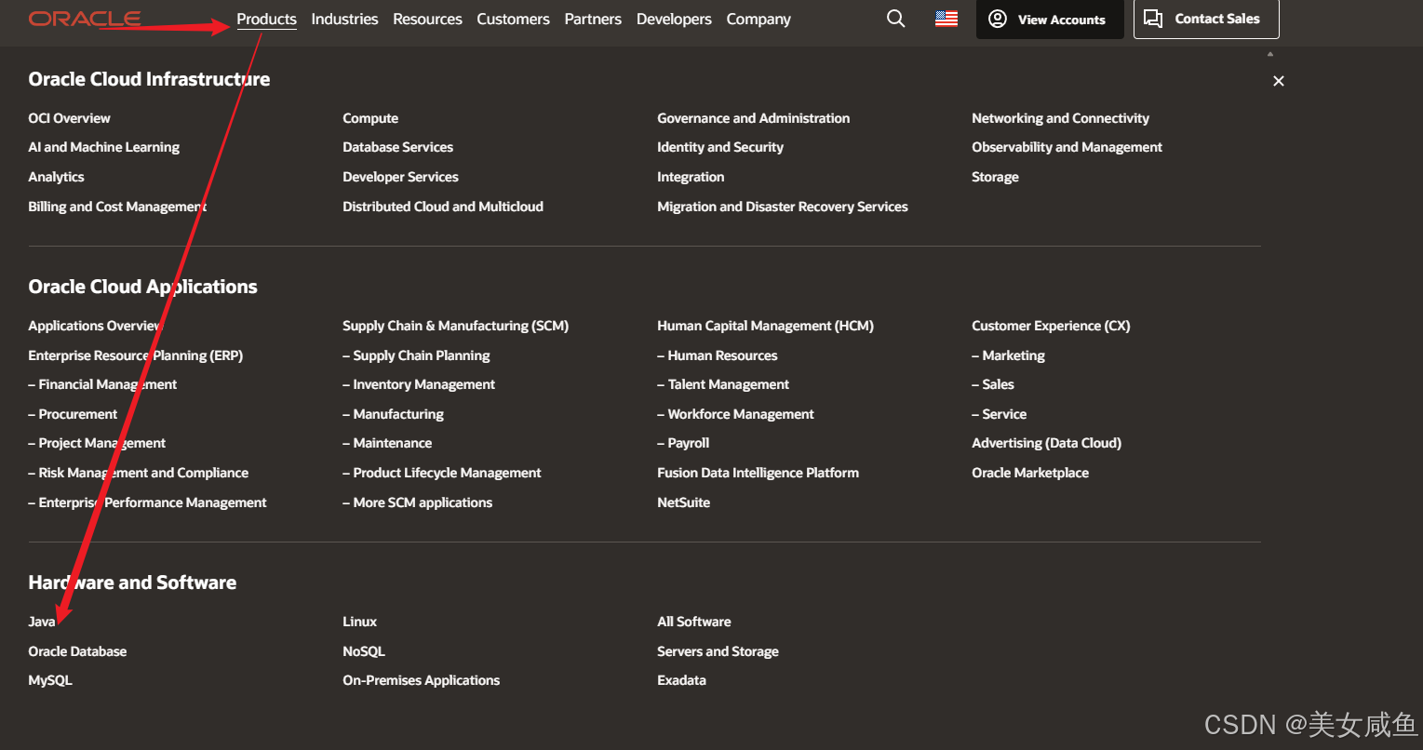Select Billing and Cost Management
This screenshot has width=1423, height=750.
(117, 207)
